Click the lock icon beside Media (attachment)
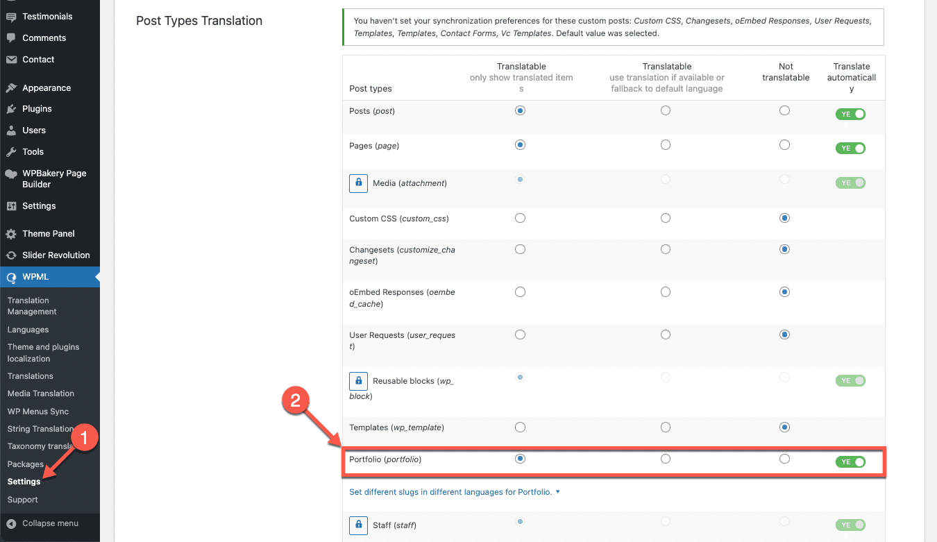Image resolution: width=937 pixels, height=542 pixels. (x=358, y=183)
